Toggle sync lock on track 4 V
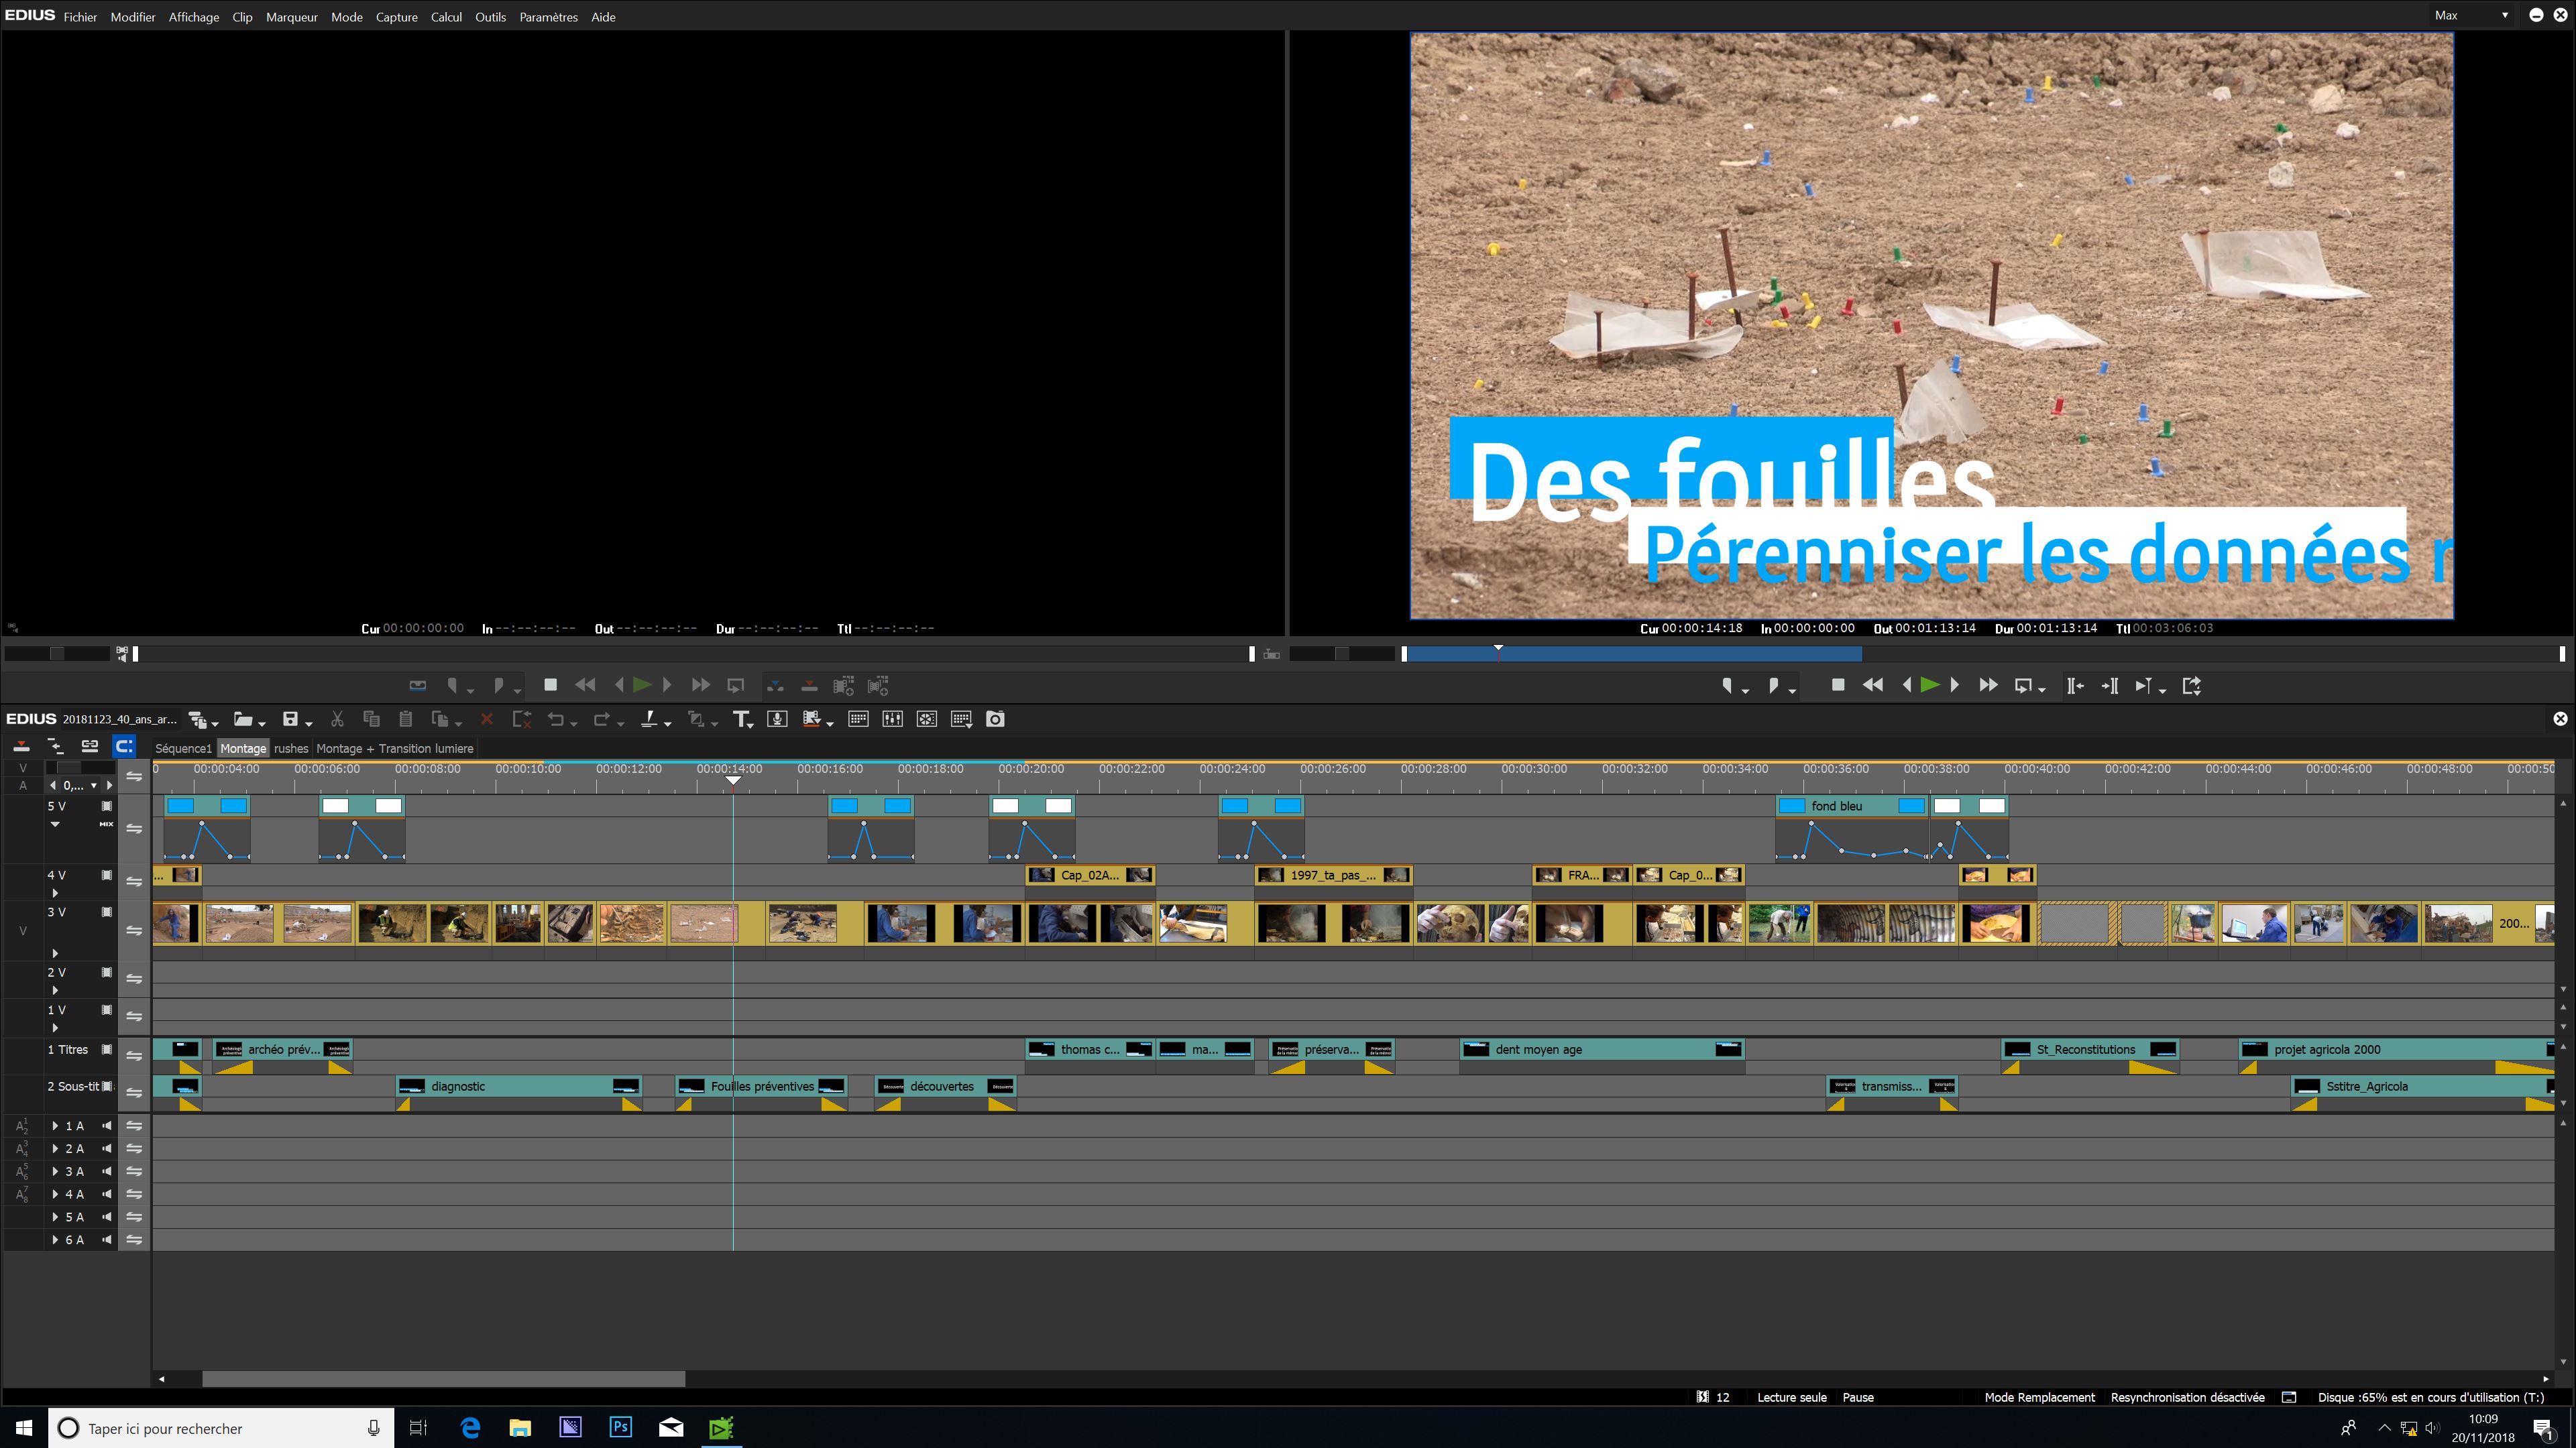The image size is (2576, 1448). click(x=134, y=882)
